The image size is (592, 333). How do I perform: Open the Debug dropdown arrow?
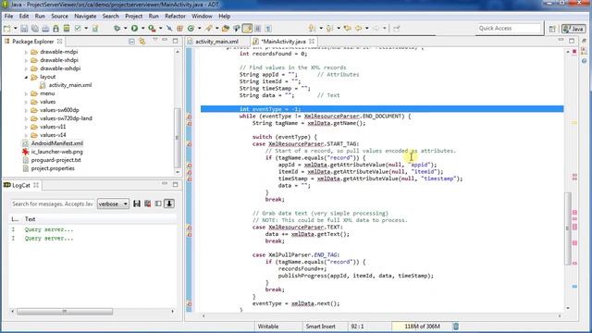coord(125,29)
